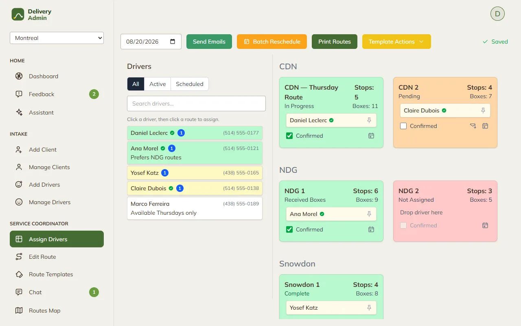Check Confirmed on CDN 2 card

tap(403, 126)
